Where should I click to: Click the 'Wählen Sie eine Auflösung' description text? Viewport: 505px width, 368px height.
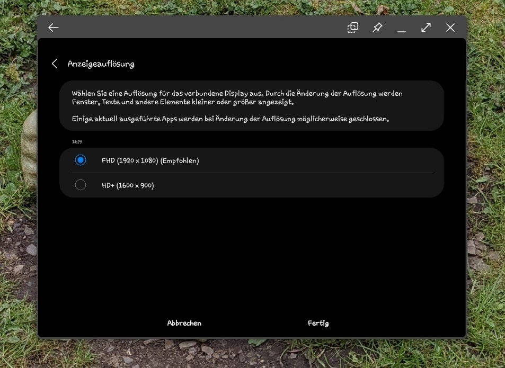tap(237, 97)
